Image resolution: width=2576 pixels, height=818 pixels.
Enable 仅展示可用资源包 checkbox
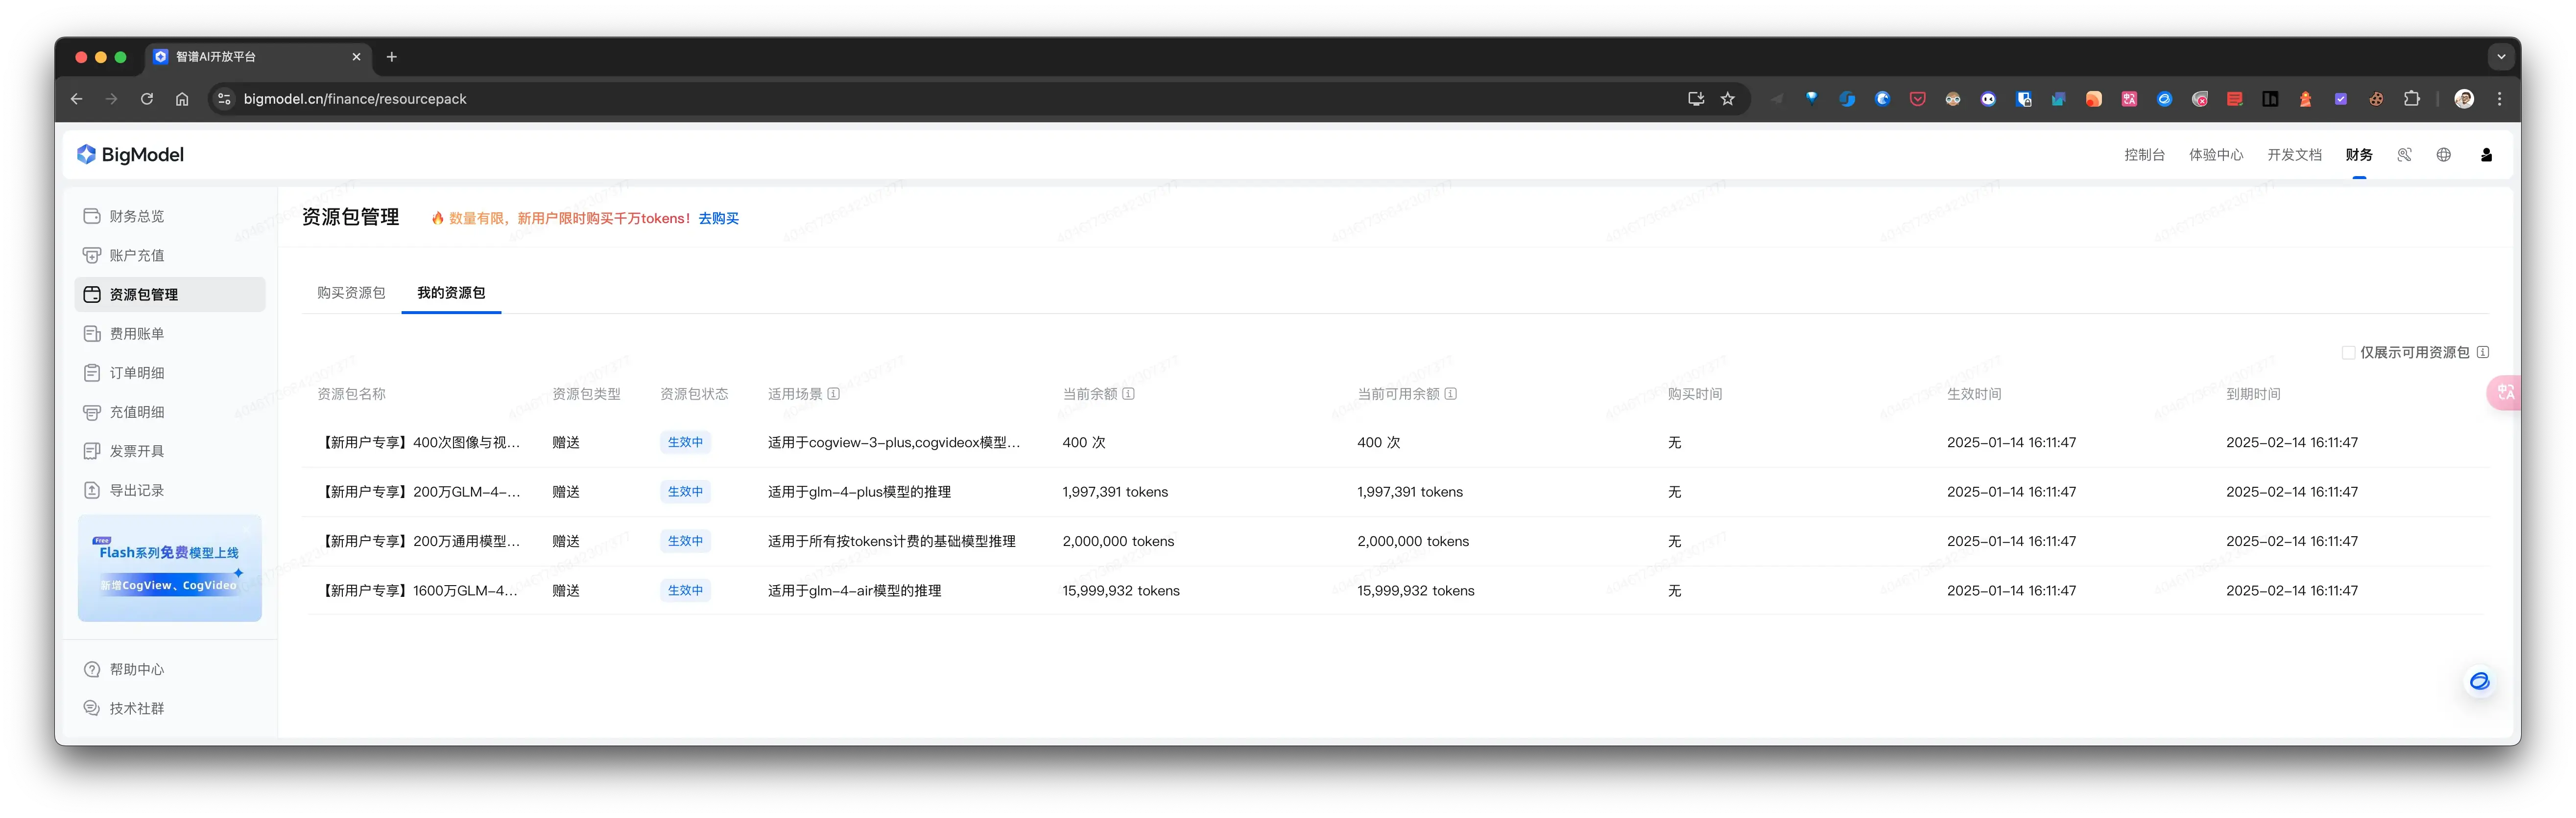[x=2348, y=353]
